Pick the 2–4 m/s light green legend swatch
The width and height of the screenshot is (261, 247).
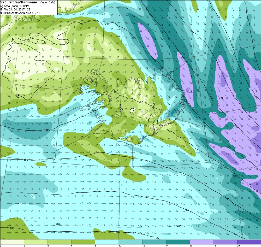pyautogui.click(x=36, y=242)
